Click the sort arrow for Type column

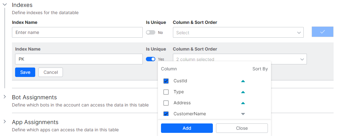click(x=243, y=92)
